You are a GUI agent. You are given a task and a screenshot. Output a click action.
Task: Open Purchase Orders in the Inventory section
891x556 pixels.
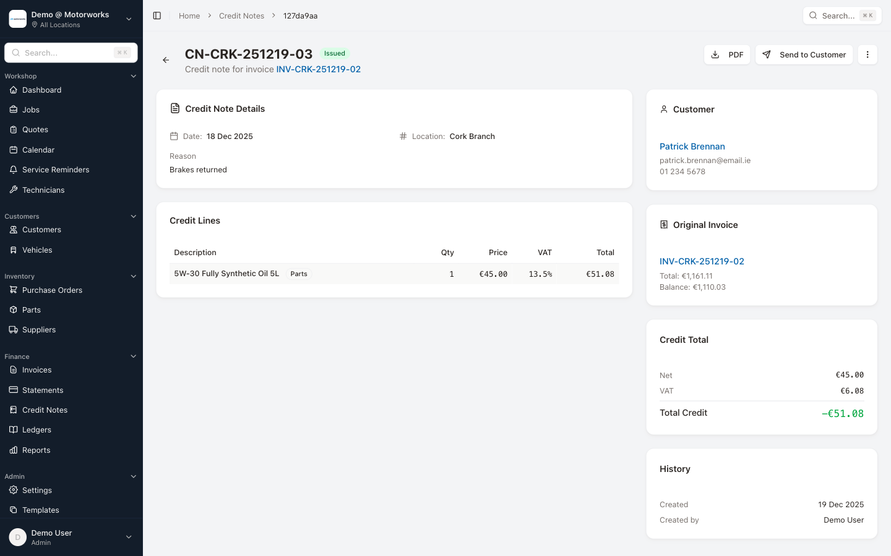[51, 290]
